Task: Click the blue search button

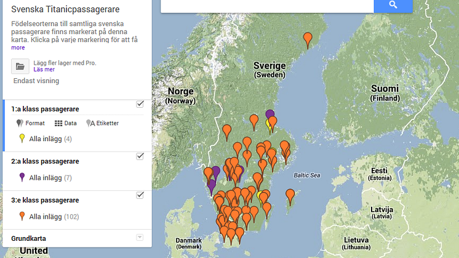Action: coord(393,5)
